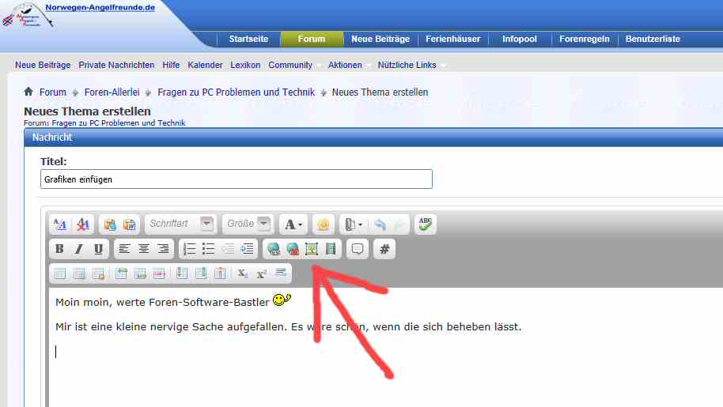Remove link with the unlink icon
Viewport: 723px width, 407px height.
[x=293, y=249]
